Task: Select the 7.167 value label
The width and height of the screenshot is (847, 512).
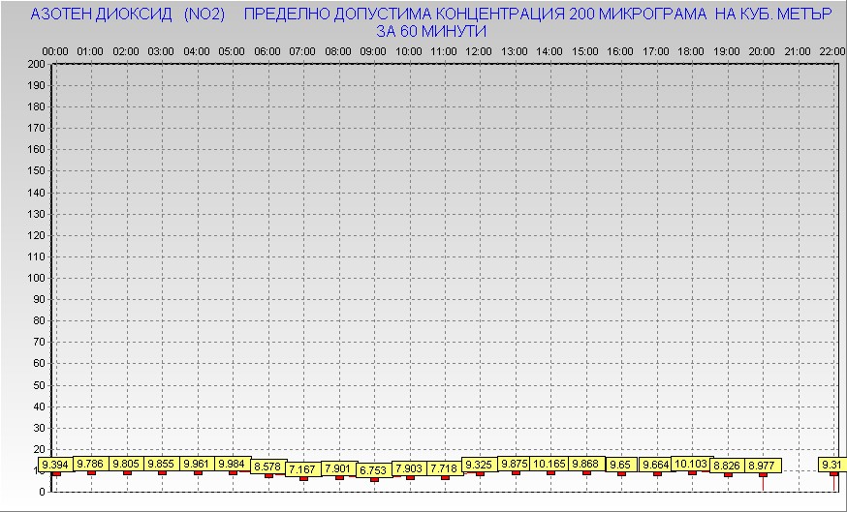Action: click(302, 469)
